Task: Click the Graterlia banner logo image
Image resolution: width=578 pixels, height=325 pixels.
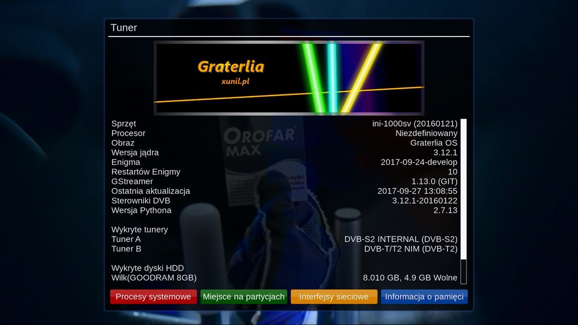Action: click(x=289, y=78)
